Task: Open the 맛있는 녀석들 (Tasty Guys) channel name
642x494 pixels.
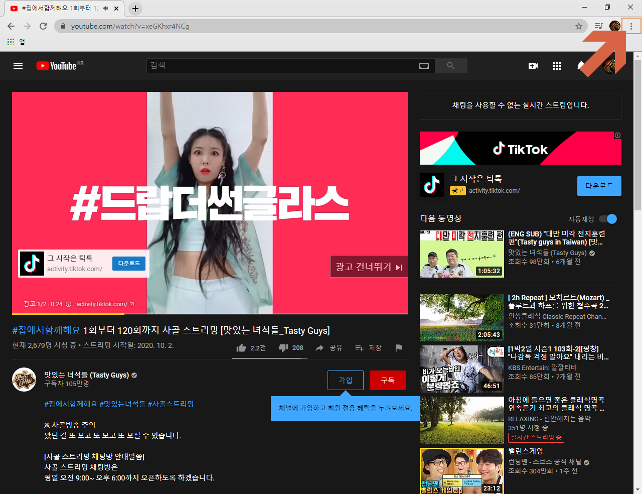Action: tap(86, 375)
